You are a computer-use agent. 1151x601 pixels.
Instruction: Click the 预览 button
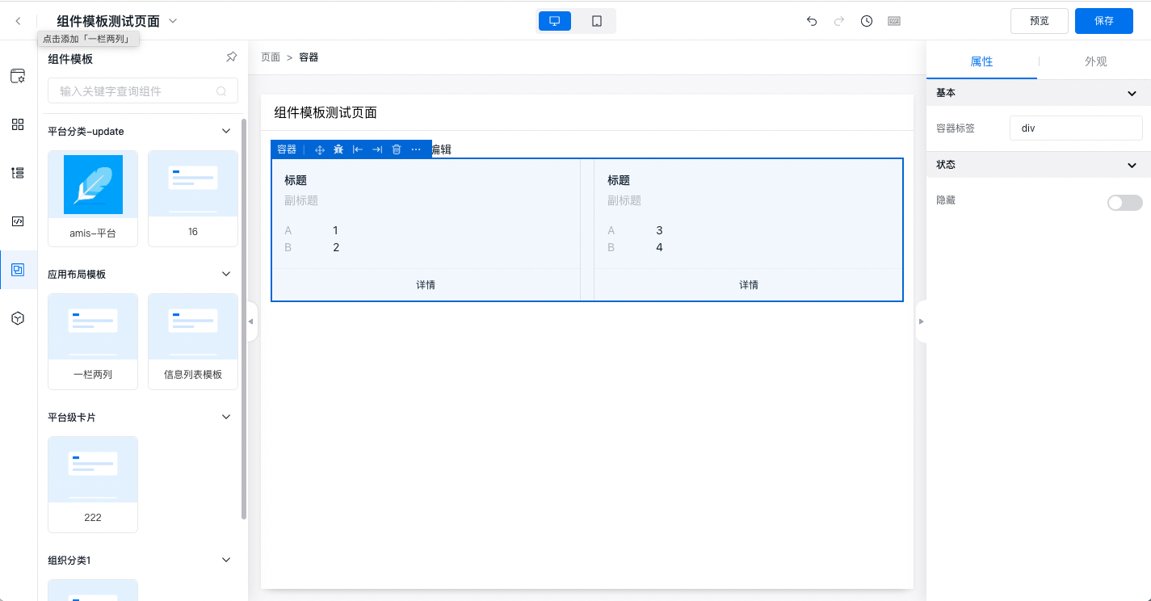1040,21
